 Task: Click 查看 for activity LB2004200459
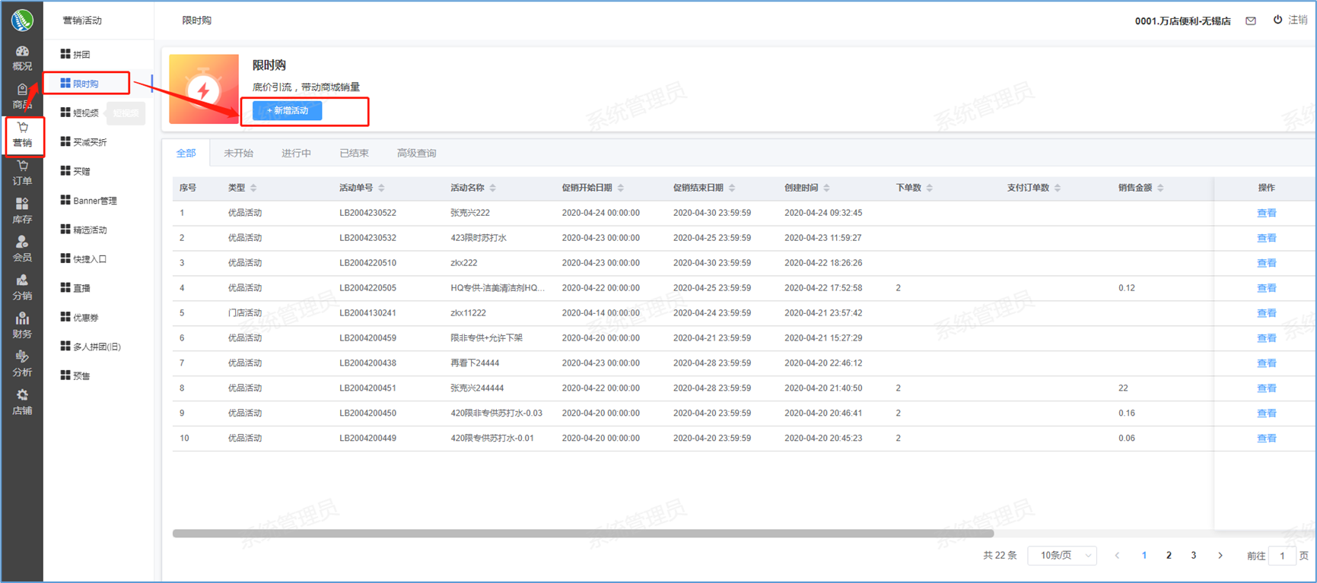coord(1267,338)
